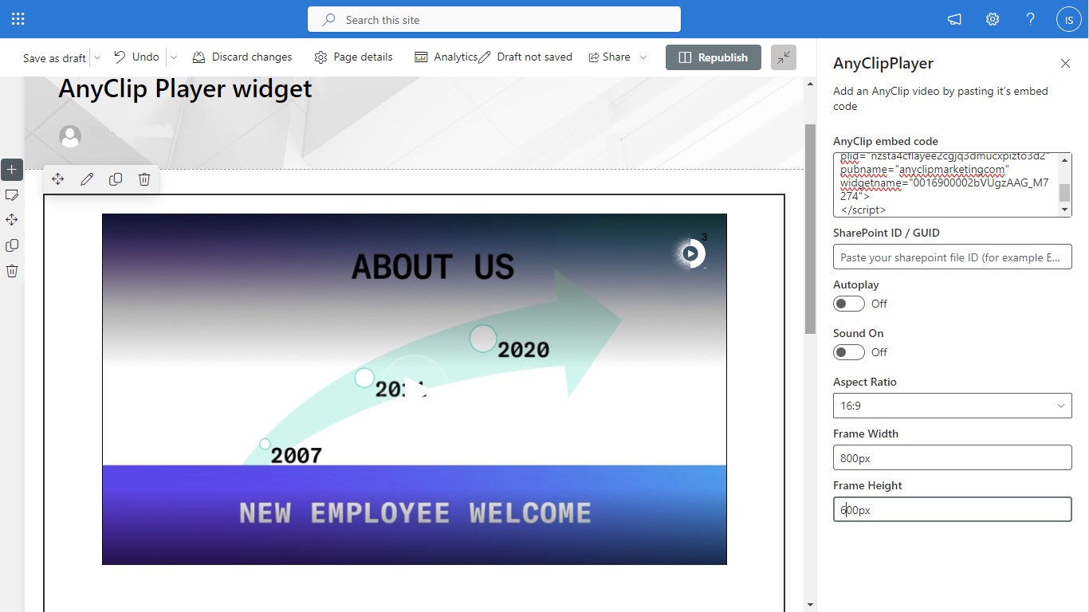Click the page vertical scrollbar thumb
1089x612 pixels.
[811, 229]
